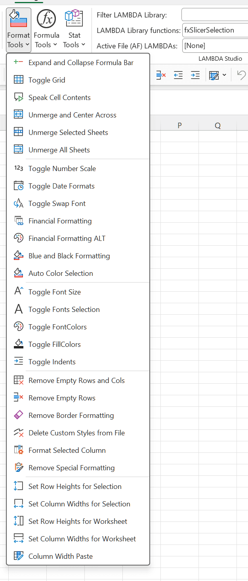Image resolution: width=248 pixels, height=581 pixels.
Task: Click the decrease indent toolbar icon
Action: tap(178, 75)
